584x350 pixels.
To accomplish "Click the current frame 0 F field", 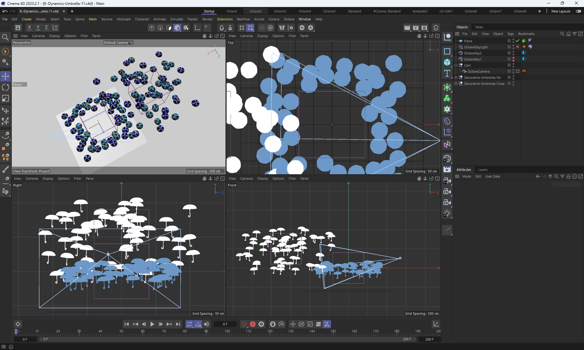I will pyautogui.click(x=225, y=324).
